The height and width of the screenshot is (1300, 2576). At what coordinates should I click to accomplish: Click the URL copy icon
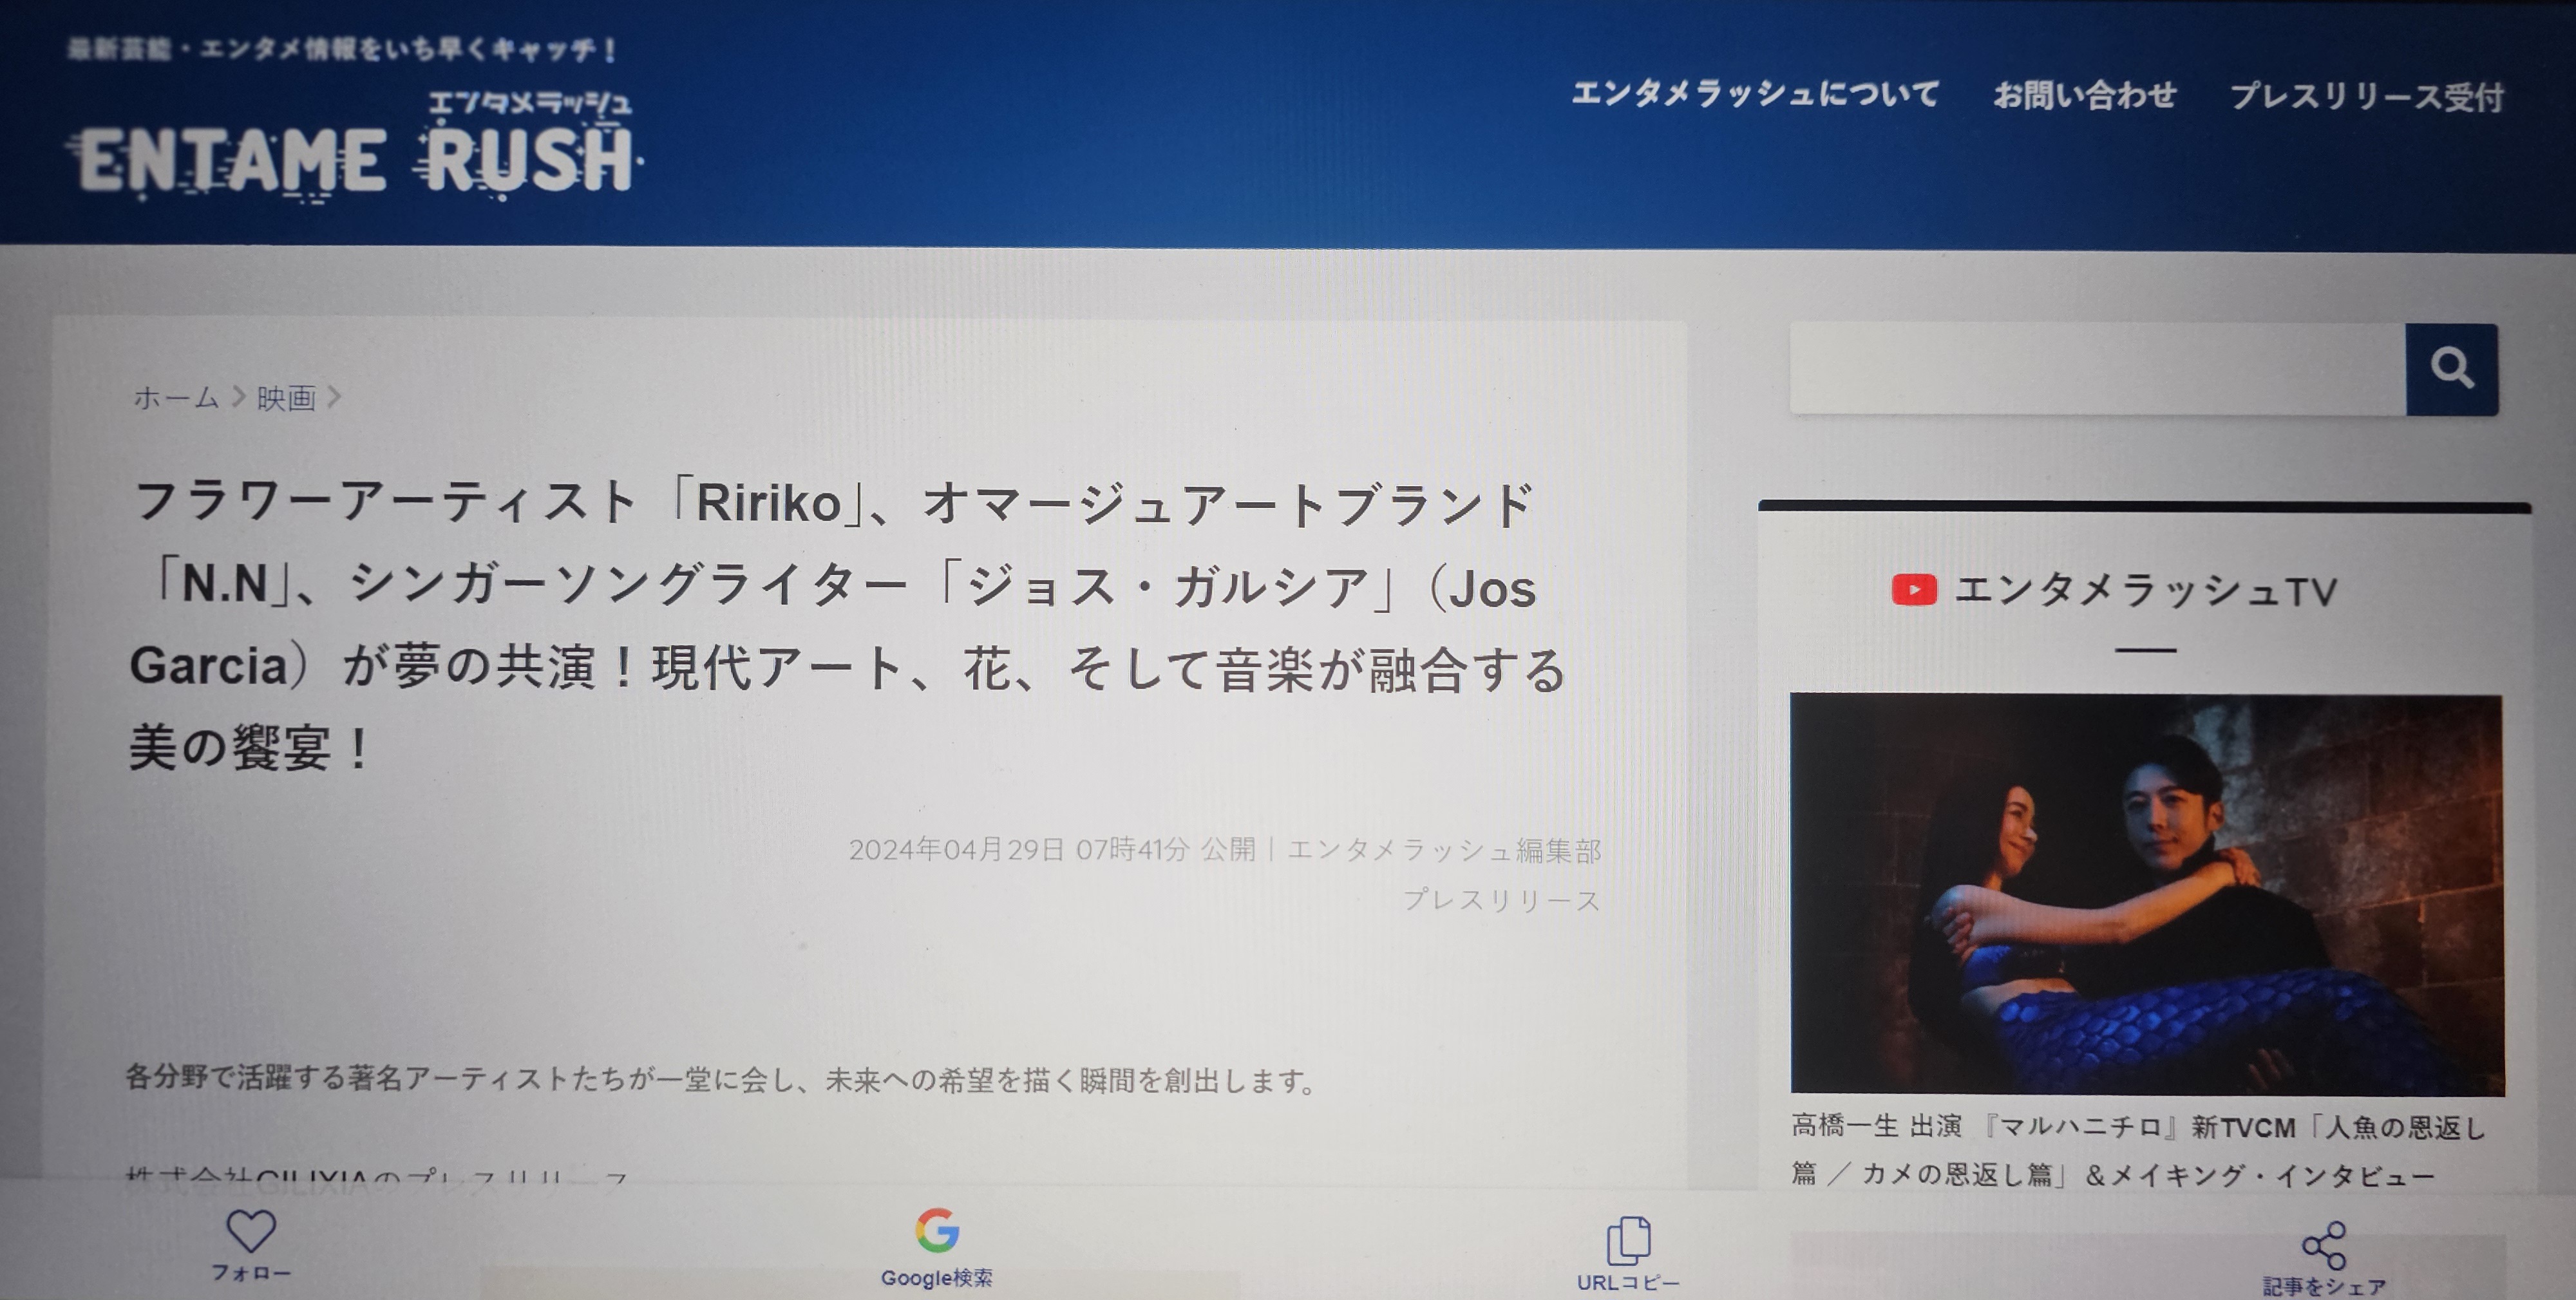click(1628, 1240)
